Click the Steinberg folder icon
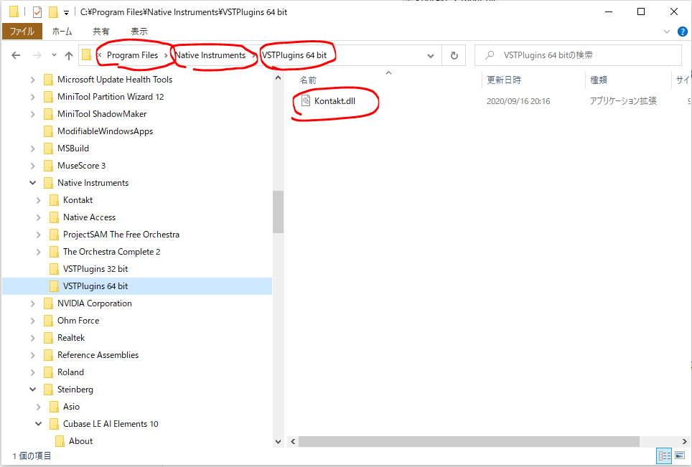This screenshot has height=467, width=692. pyautogui.click(x=49, y=390)
